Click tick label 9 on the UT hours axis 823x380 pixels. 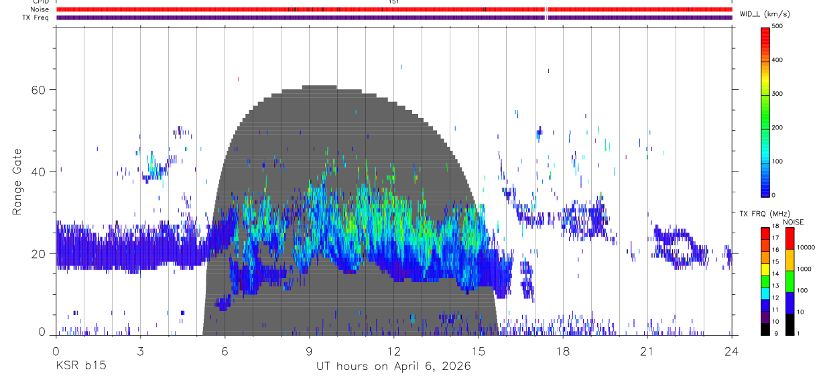click(309, 351)
